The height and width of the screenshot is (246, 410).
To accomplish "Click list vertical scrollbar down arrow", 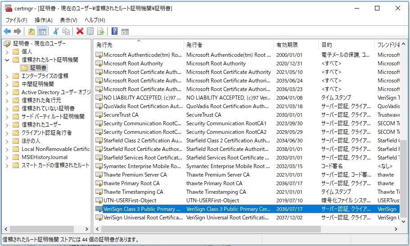I will pyautogui.click(x=403, y=221).
